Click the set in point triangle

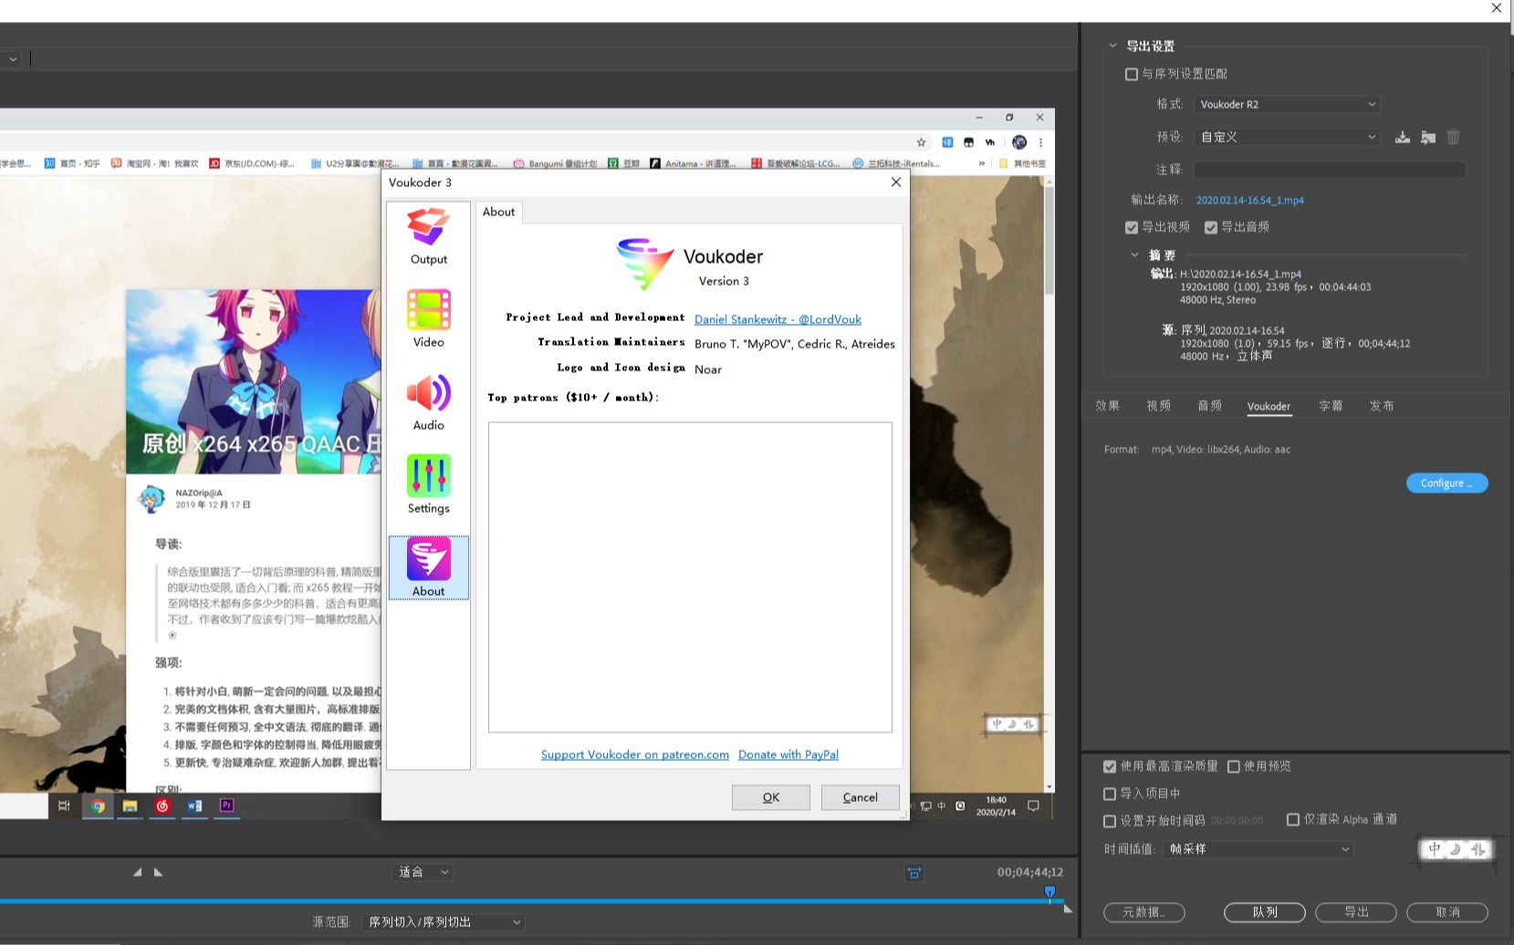[137, 872]
